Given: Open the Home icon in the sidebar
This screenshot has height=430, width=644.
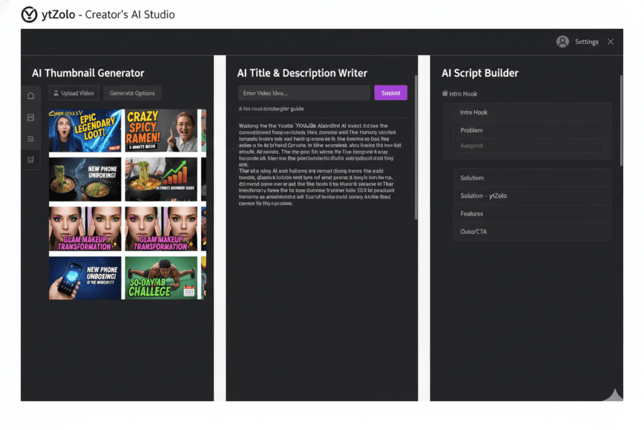Looking at the screenshot, I should click(x=31, y=96).
